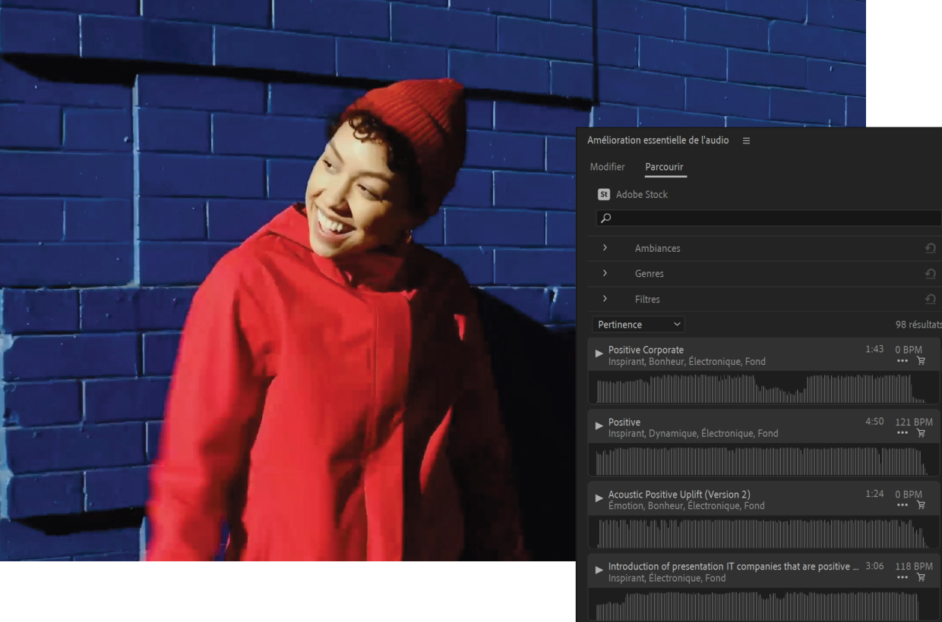
Task: Click 'Émotion, Bonheur, Électronique, Fond' tags
Action: 686,506
